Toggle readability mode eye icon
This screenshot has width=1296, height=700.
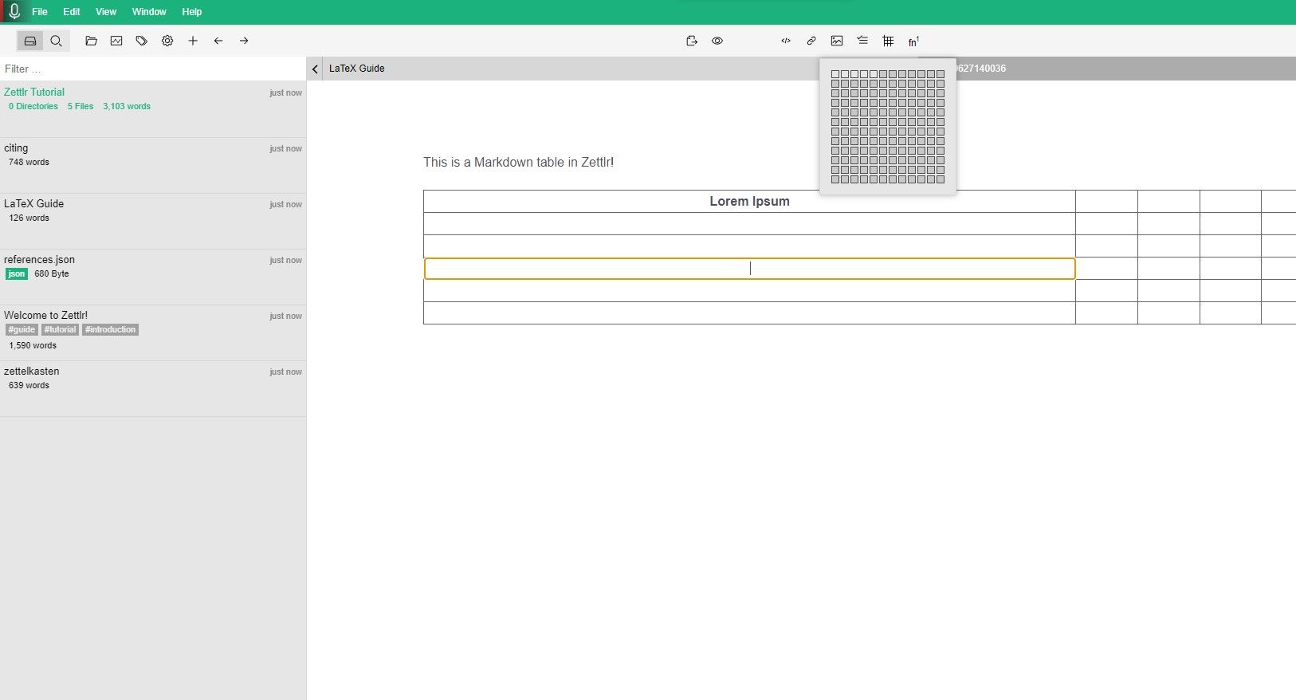tap(717, 41)
